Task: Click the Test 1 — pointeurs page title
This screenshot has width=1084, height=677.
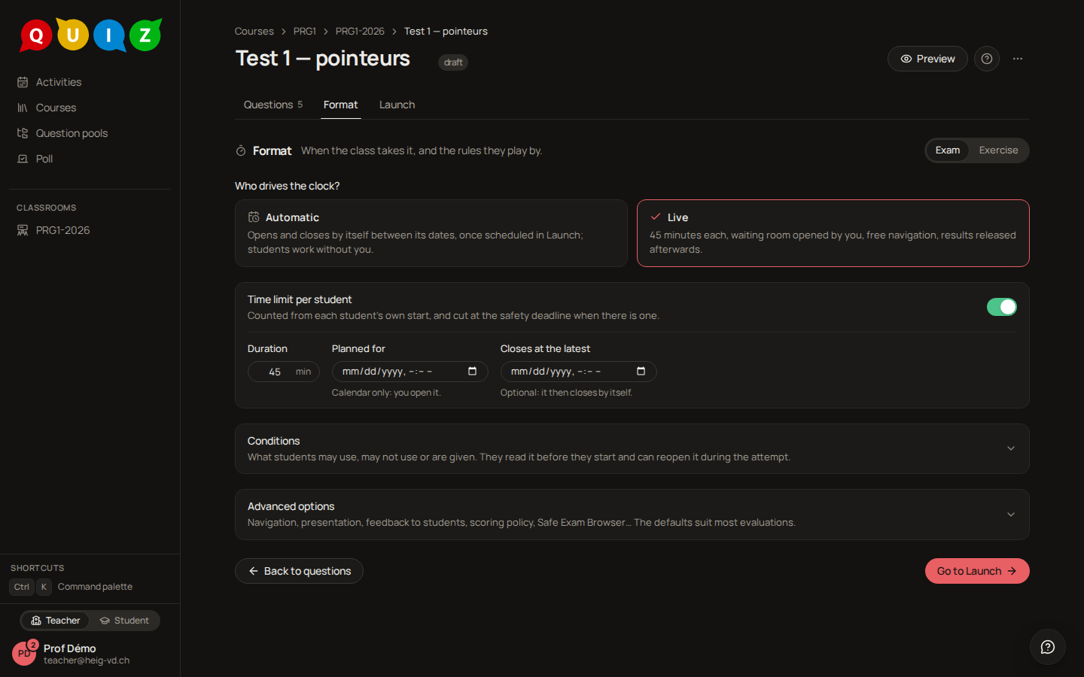Action: point(323,59)
